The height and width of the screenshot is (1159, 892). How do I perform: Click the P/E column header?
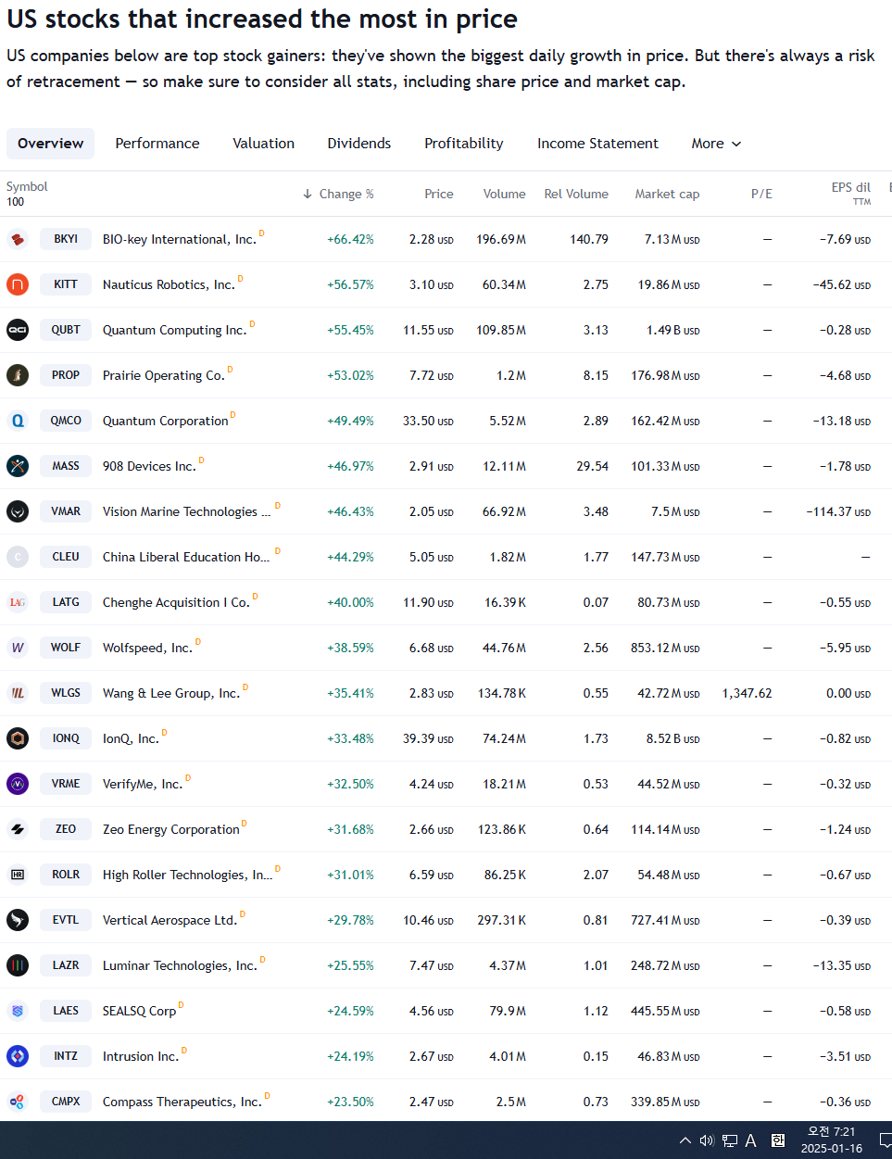pos(761,194)
